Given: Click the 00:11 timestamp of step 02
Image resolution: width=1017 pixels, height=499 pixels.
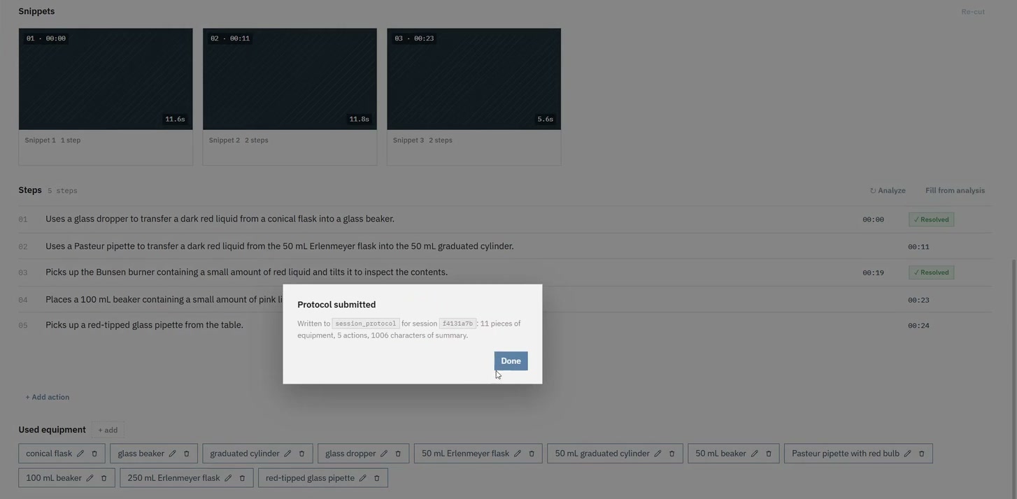Looking at the screenshot, I should (x=918, y=247).
